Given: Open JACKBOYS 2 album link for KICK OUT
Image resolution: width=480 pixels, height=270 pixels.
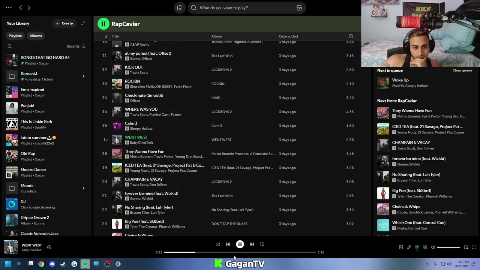Looking at the screenshot, I should pos(222,70).
